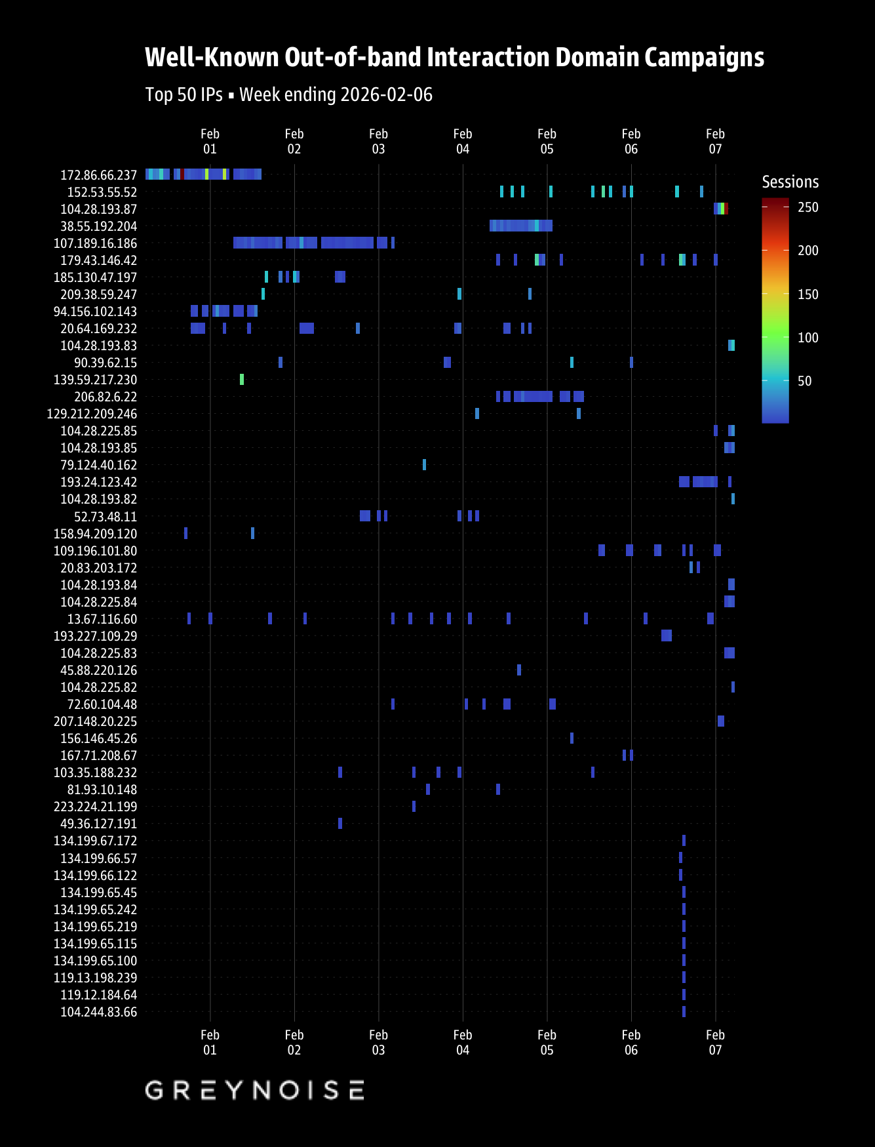Select the 172.86.66.237 IP label

(98, 175)
